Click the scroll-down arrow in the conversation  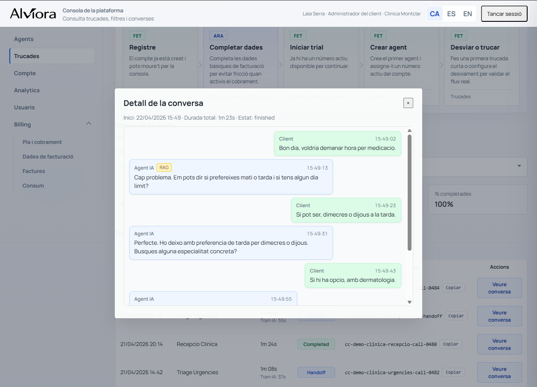point(409,302)
